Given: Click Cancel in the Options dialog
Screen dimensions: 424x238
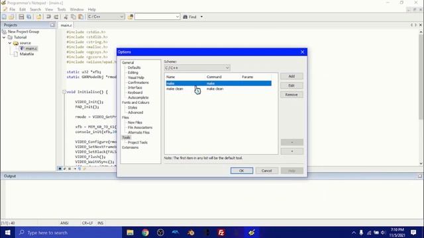Looking at the screenshot, I should (266, 171).
